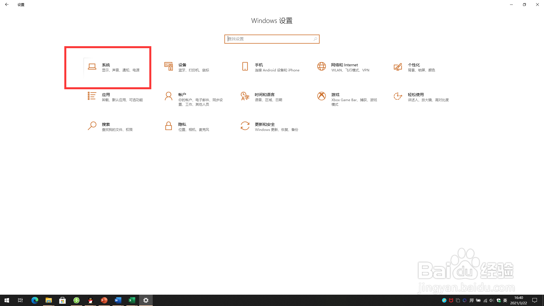Viewport: 544px width, 306px height.
Task: Click the 查找设置 search input field
Action: click(x=272, y=39)
